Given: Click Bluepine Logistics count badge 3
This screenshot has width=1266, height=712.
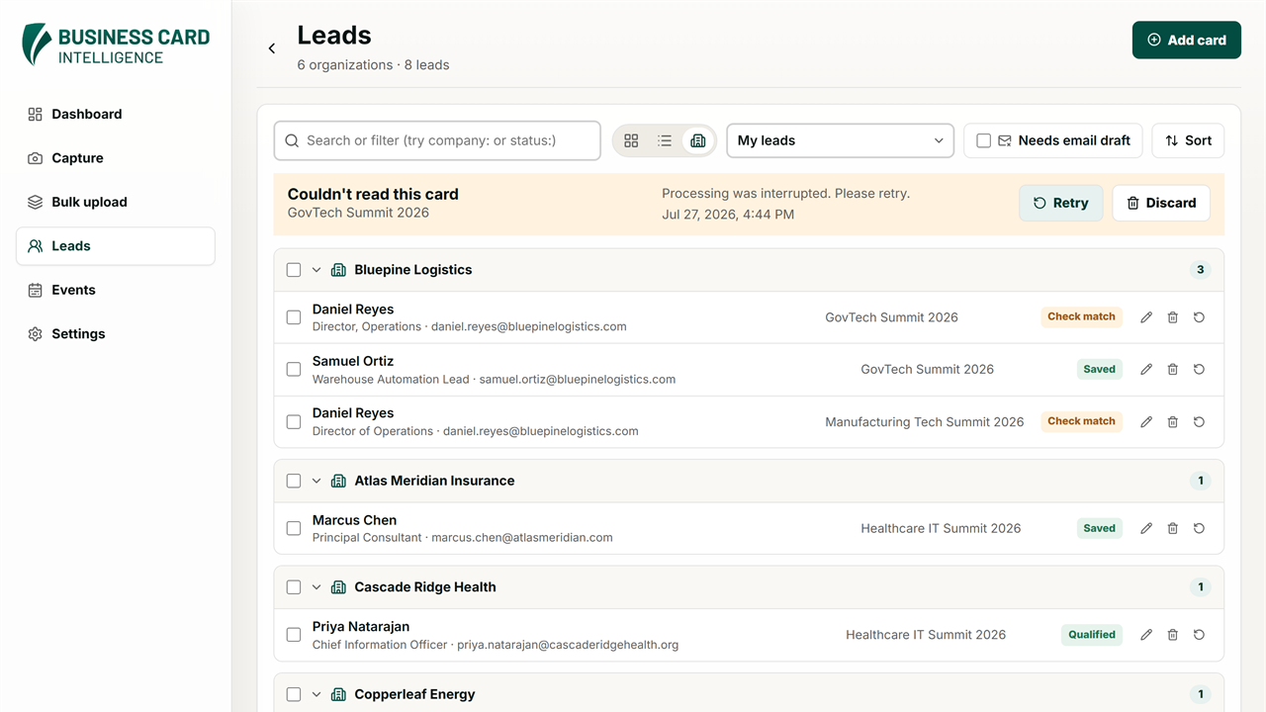Looking at the screenshot, I should pos(1201,270).
